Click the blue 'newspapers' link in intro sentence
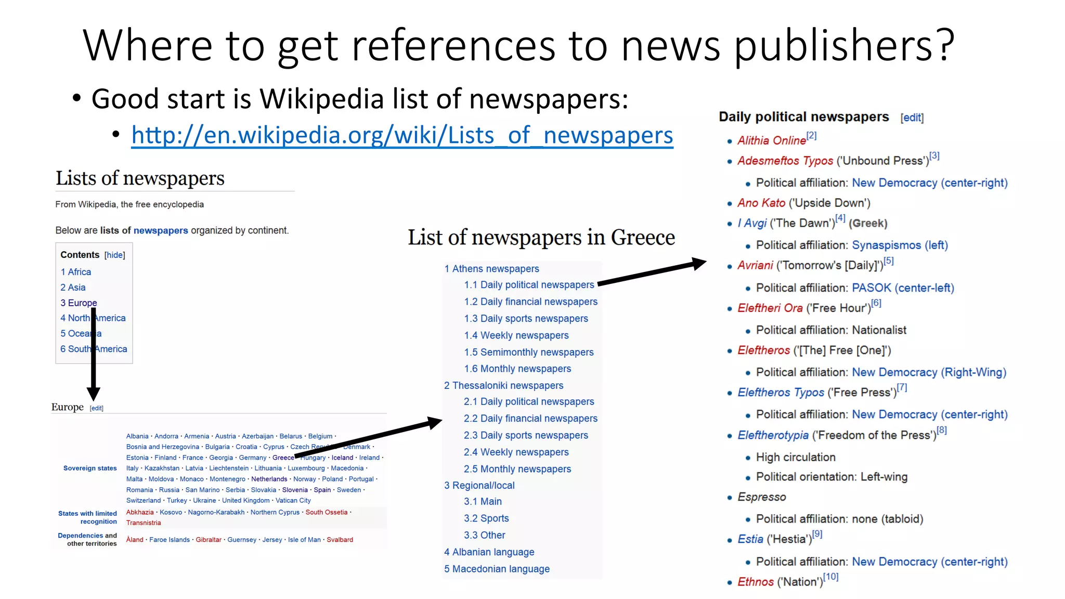Viewport: 1065px width, 599px height. [161, 230]
